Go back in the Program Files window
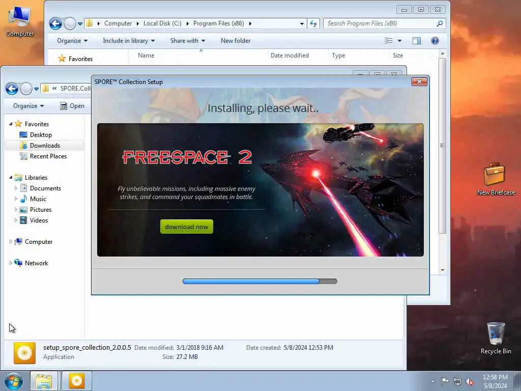521x391 pixels. click(55, 23)
